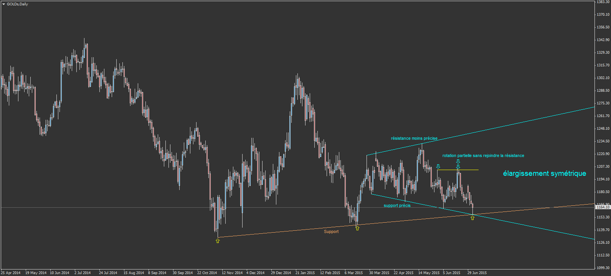Click the 10 Jun 2014 date label
The image size is (611, 276).
(59, 273)
